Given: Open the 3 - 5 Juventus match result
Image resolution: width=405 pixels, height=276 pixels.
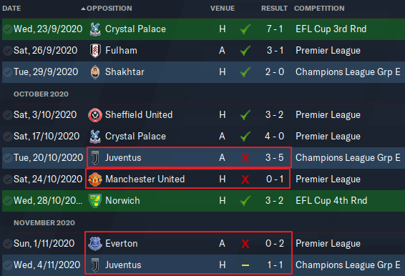Looking at the screenshot, I should click(x=275, y=157).
